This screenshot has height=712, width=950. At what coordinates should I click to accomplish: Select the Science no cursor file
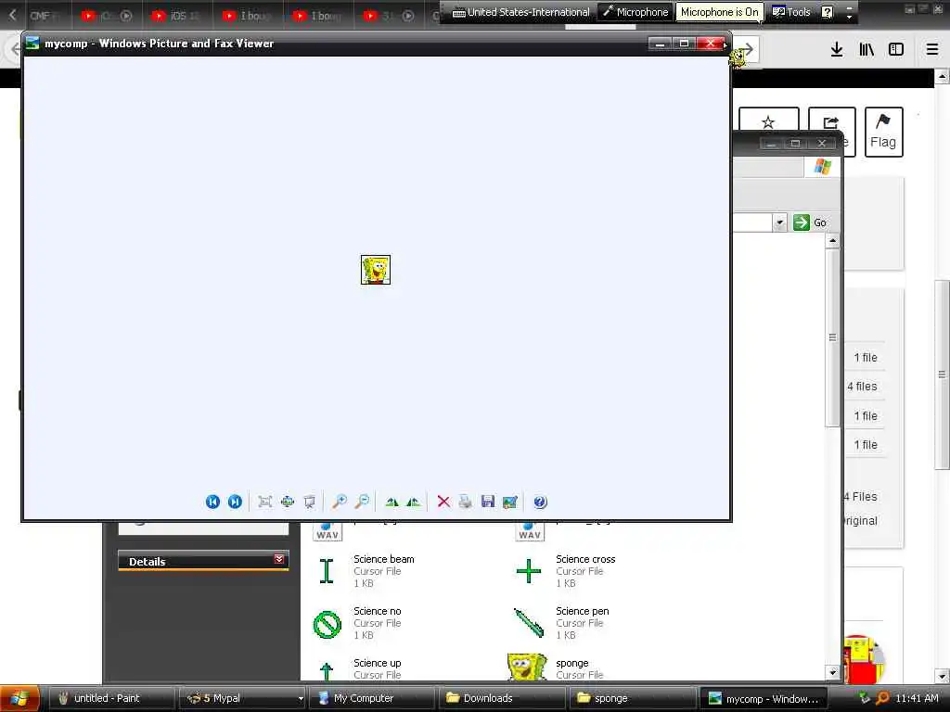pyautogui.click(x=359, y=622)
